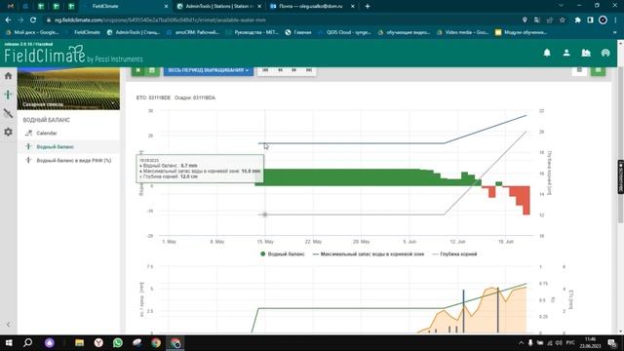624x351 pixels.
Task: Open WhatsApp from the taskbar
Action: tap(118, 342)
